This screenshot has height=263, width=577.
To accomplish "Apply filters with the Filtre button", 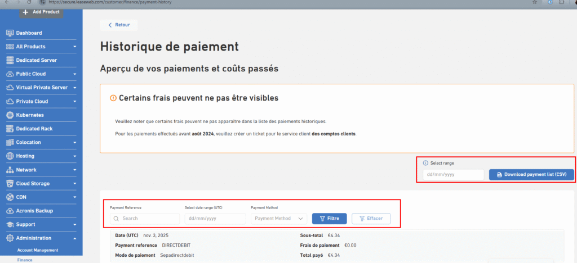I will click(329, 218).
